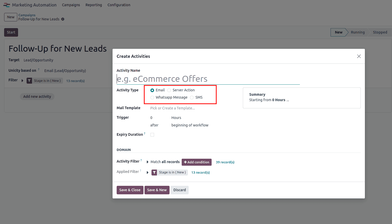This screenshot has height=224, width=392.
Task: Open the Reporting menu
Action: pos(94,5)
